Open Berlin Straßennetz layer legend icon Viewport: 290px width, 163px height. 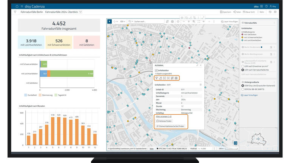[271, 47]
